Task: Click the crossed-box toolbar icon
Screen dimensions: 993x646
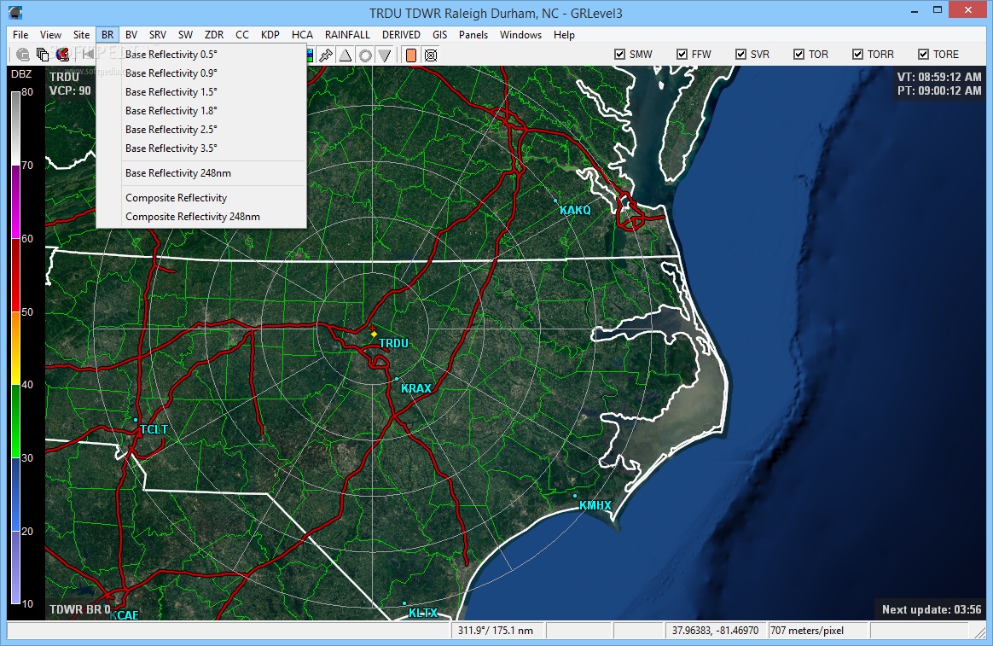Action: 431,55
